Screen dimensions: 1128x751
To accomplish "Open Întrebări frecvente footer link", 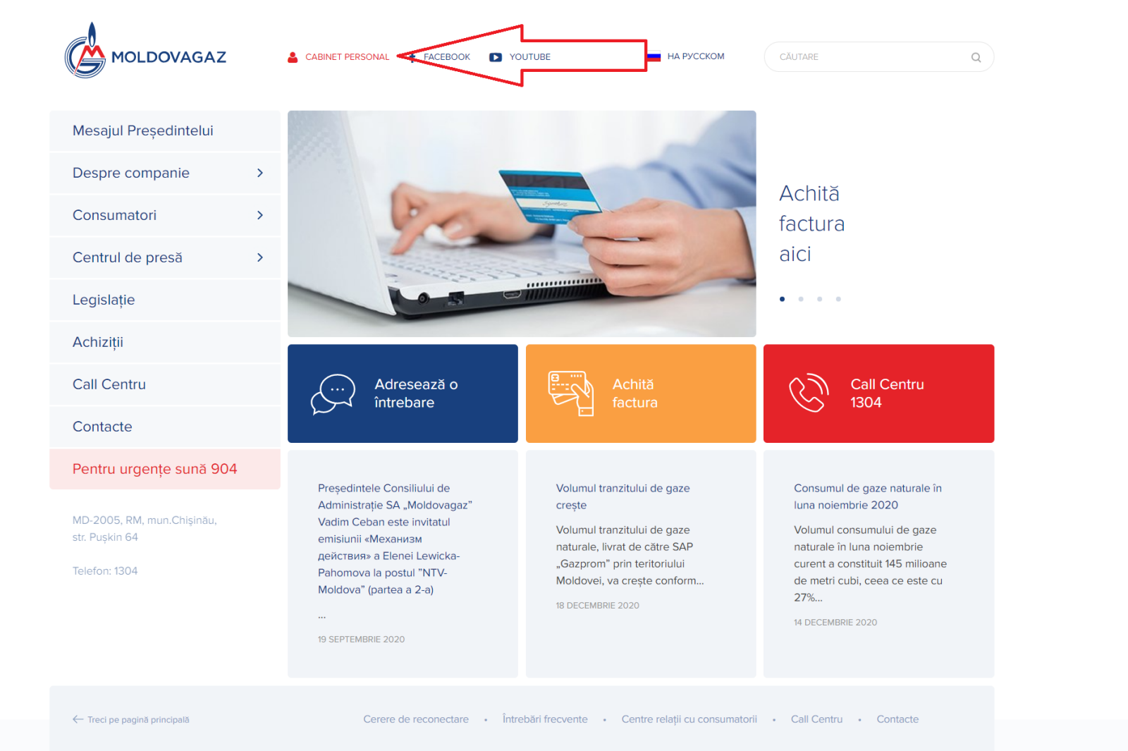I will 545,719.
